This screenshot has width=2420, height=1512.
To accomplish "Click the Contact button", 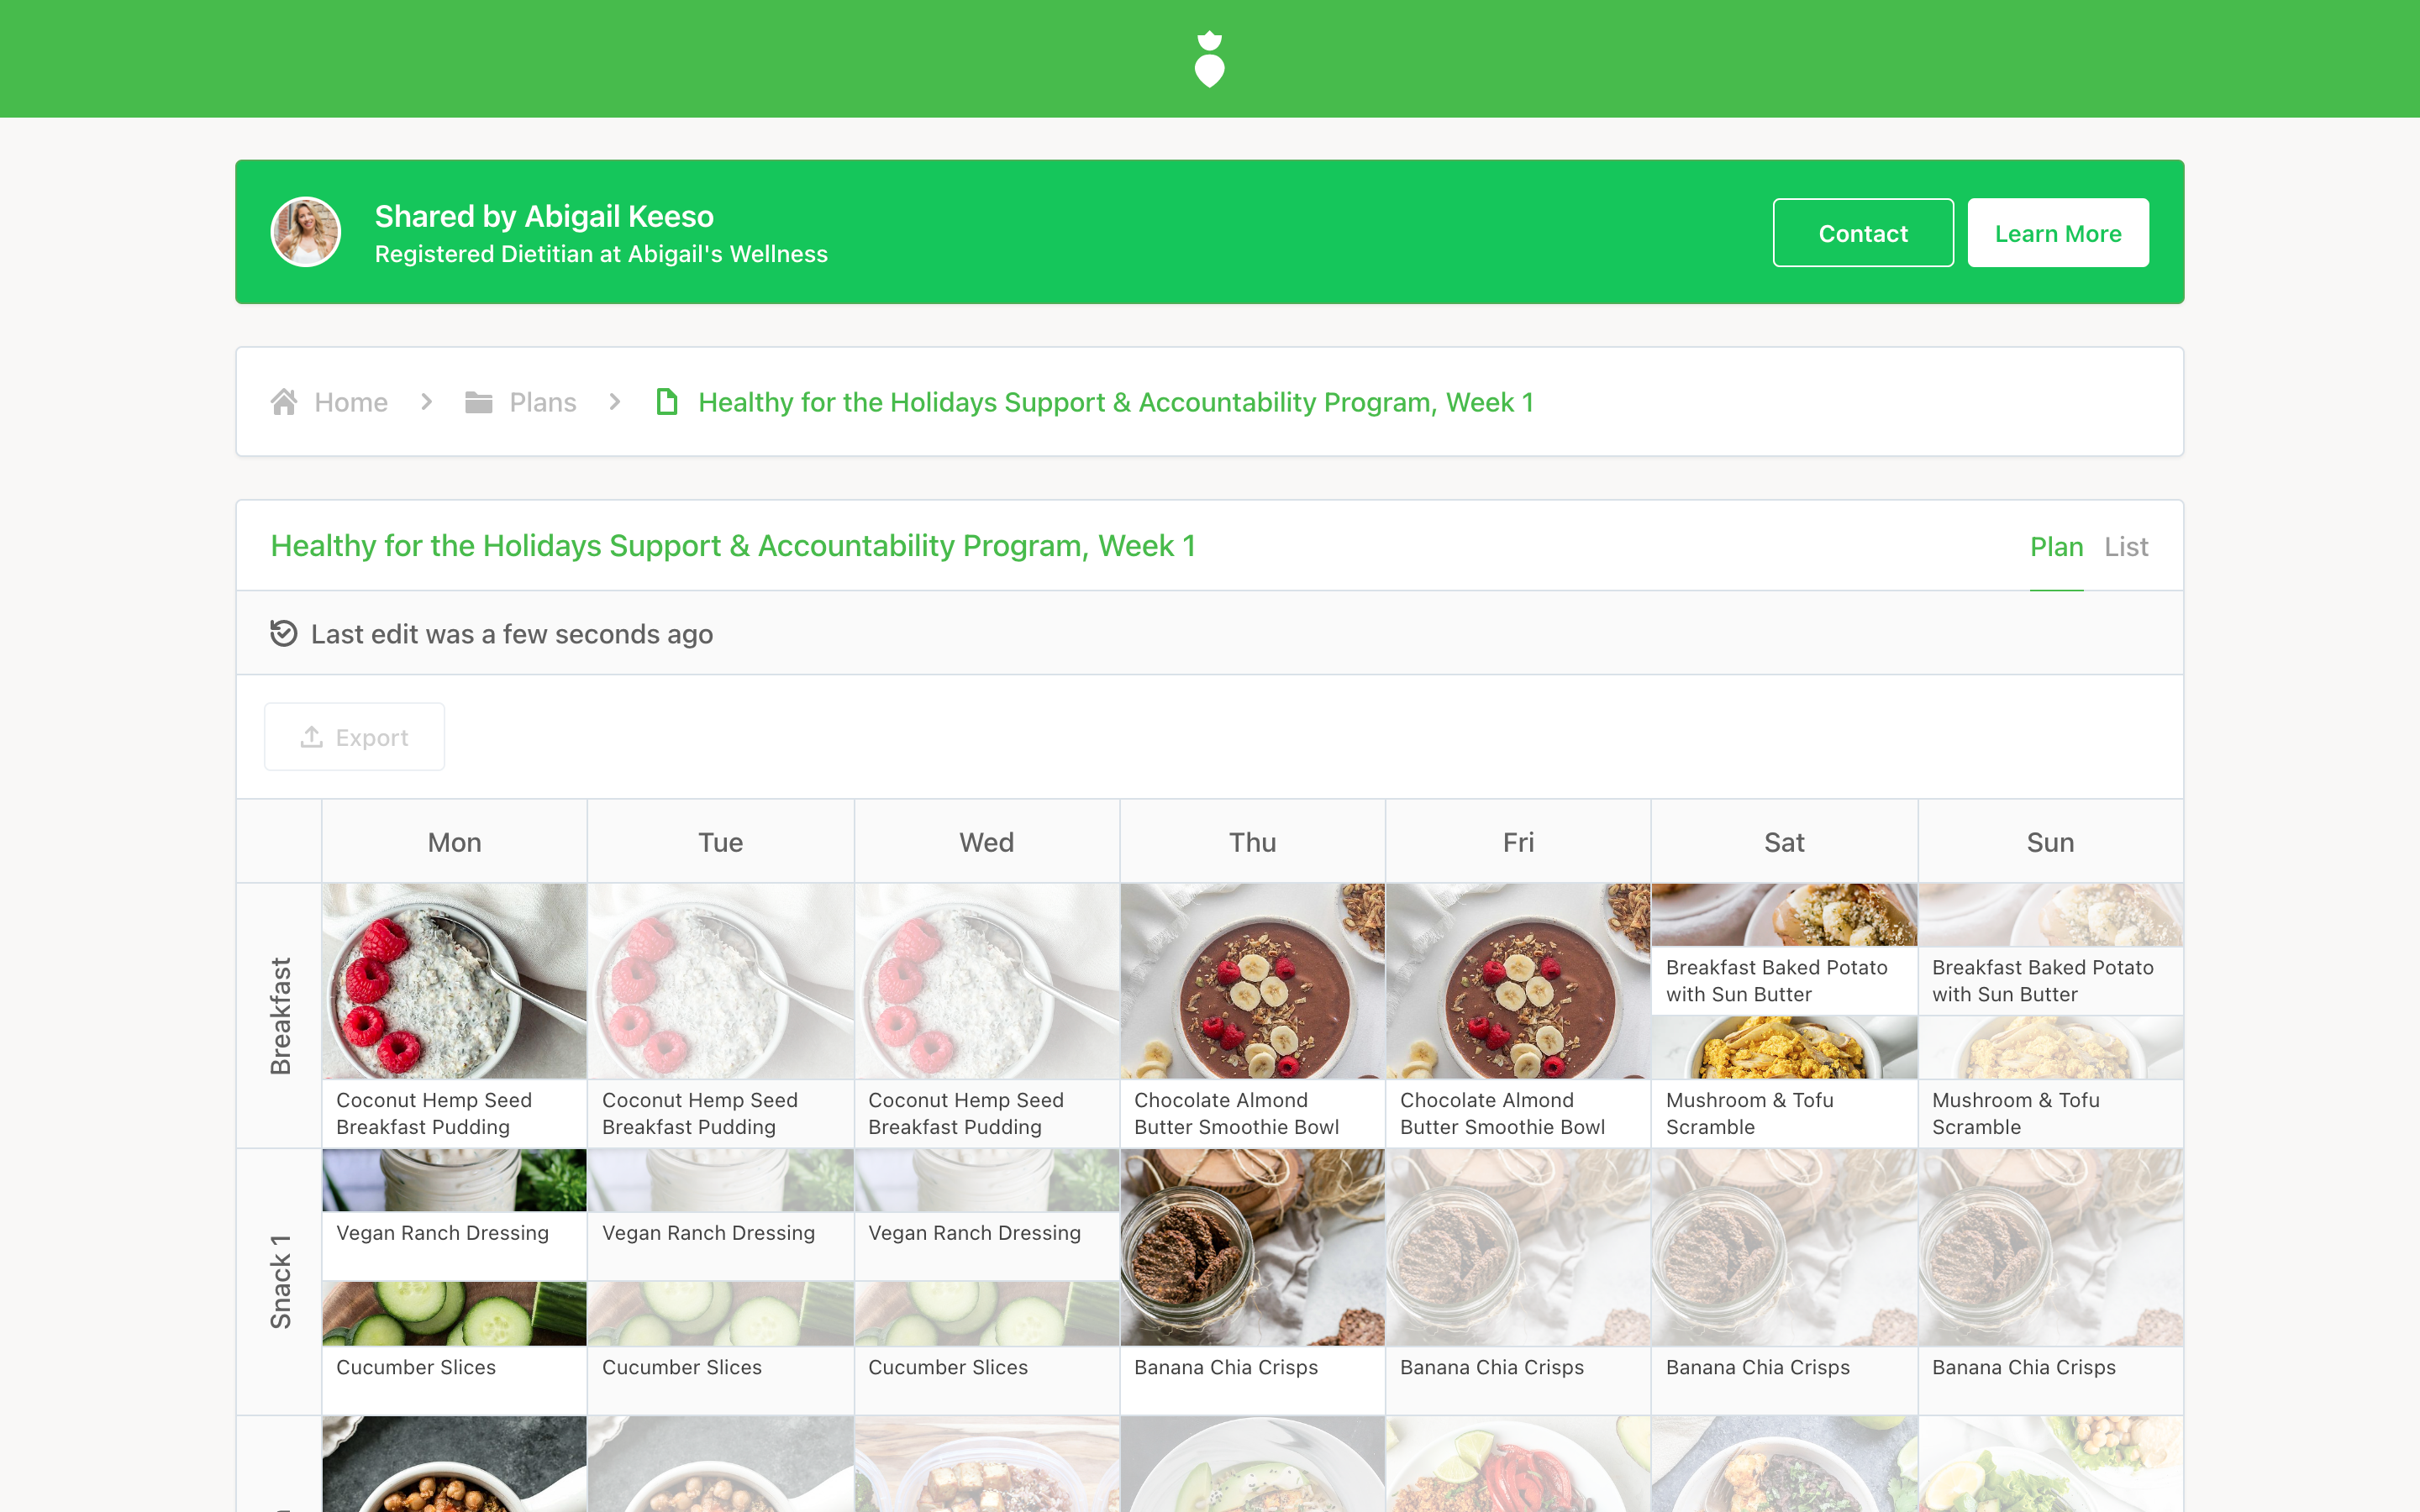I will (1863, 233).
